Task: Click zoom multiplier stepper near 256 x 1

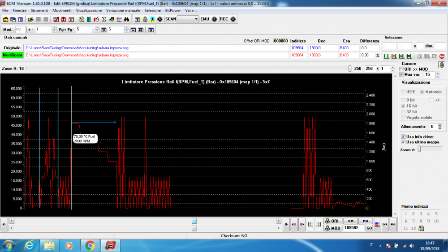Action: [393, 68]
